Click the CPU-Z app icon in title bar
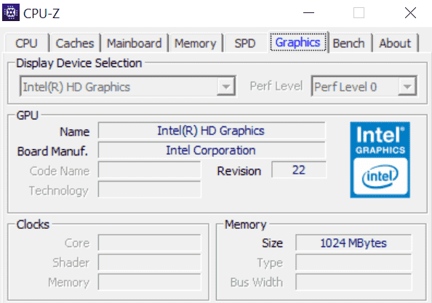This screenshot has width=432, height=303. (x=11, y=12)
